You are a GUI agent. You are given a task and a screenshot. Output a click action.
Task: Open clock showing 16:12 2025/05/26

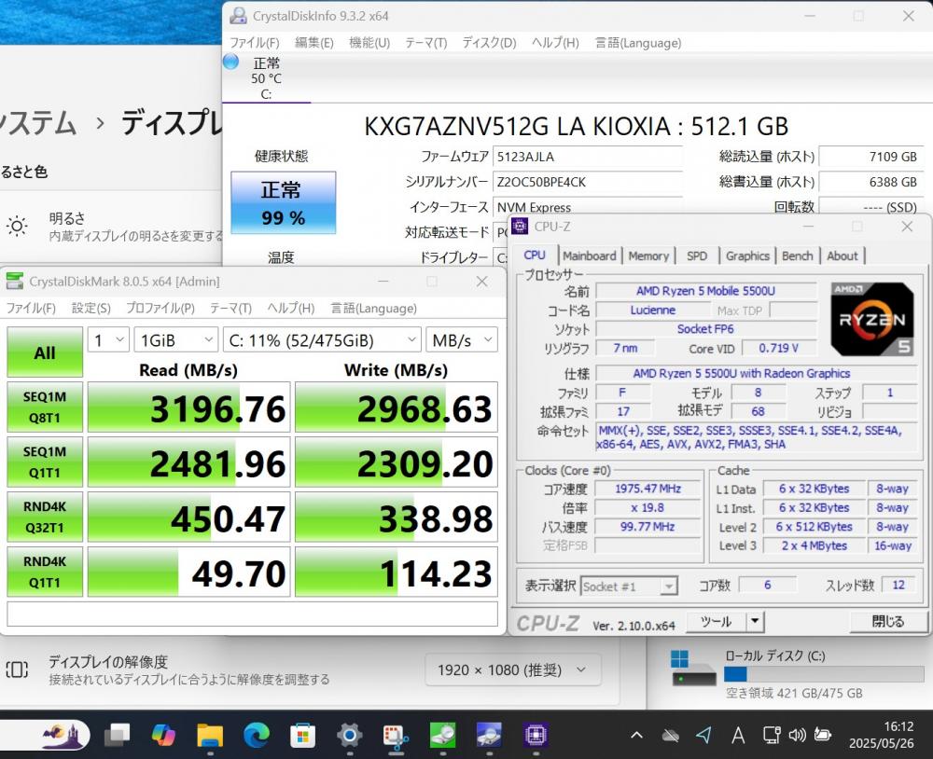[882, 735]
